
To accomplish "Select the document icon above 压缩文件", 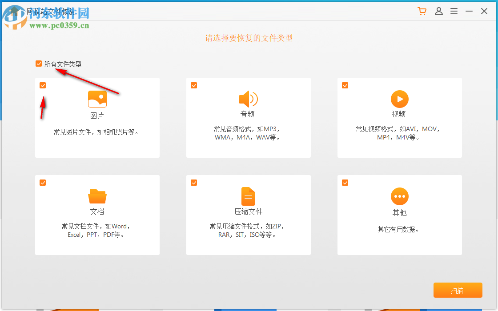I will point(248,196).
